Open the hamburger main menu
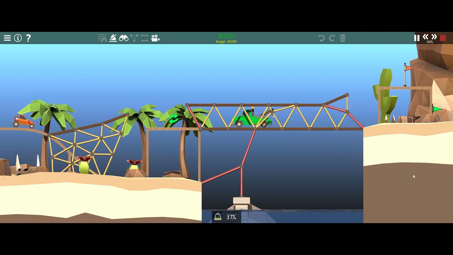Viewport: 453px width, 255px height. pos(7,38)
